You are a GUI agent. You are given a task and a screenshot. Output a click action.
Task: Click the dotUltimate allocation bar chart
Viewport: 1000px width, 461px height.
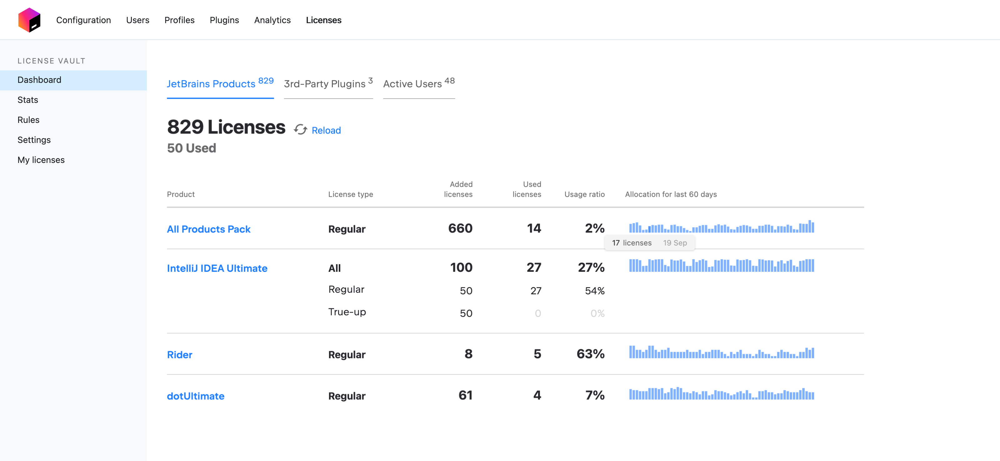tap(722, 393)
